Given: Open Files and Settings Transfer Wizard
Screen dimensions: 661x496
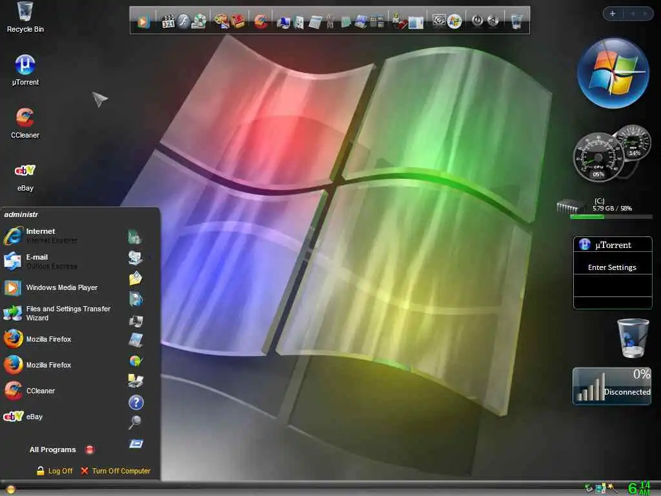Looking at the screenshot, I should (x=57, y=313).
